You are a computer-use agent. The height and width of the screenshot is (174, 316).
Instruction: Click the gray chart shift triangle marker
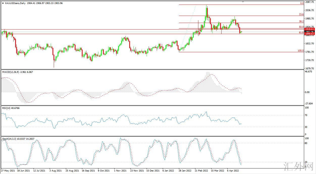(243, 2)
